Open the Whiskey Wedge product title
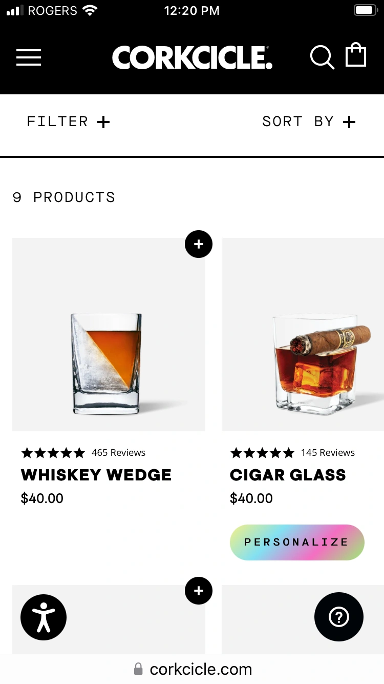The width and height of the screenshot is (384, 684). 96,475
